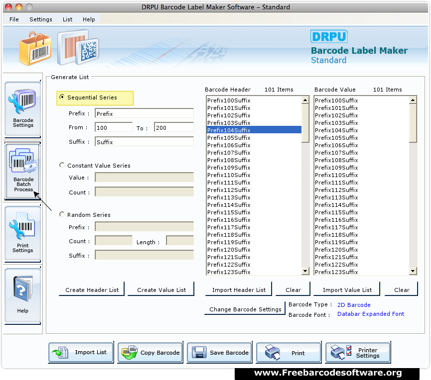Select the Sequential Series radio button

coord(62,97)
